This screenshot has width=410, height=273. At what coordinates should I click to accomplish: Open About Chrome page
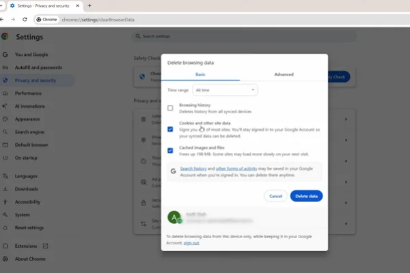coord(30,259)
